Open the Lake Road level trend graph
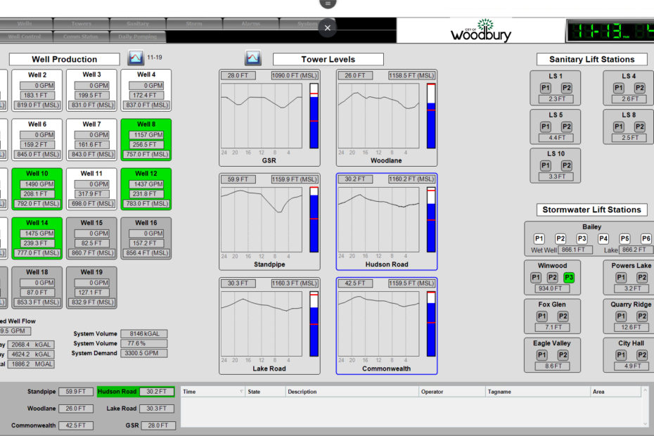 262,323
